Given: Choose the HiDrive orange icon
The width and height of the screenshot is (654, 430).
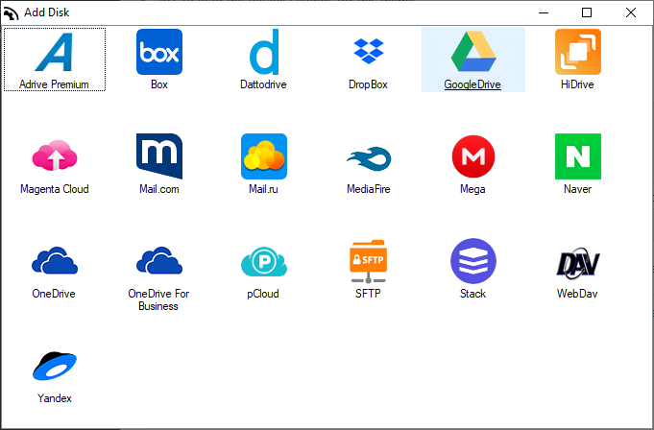Looking at the screenshot, I should pyautogui.click(x=578, y=52).
